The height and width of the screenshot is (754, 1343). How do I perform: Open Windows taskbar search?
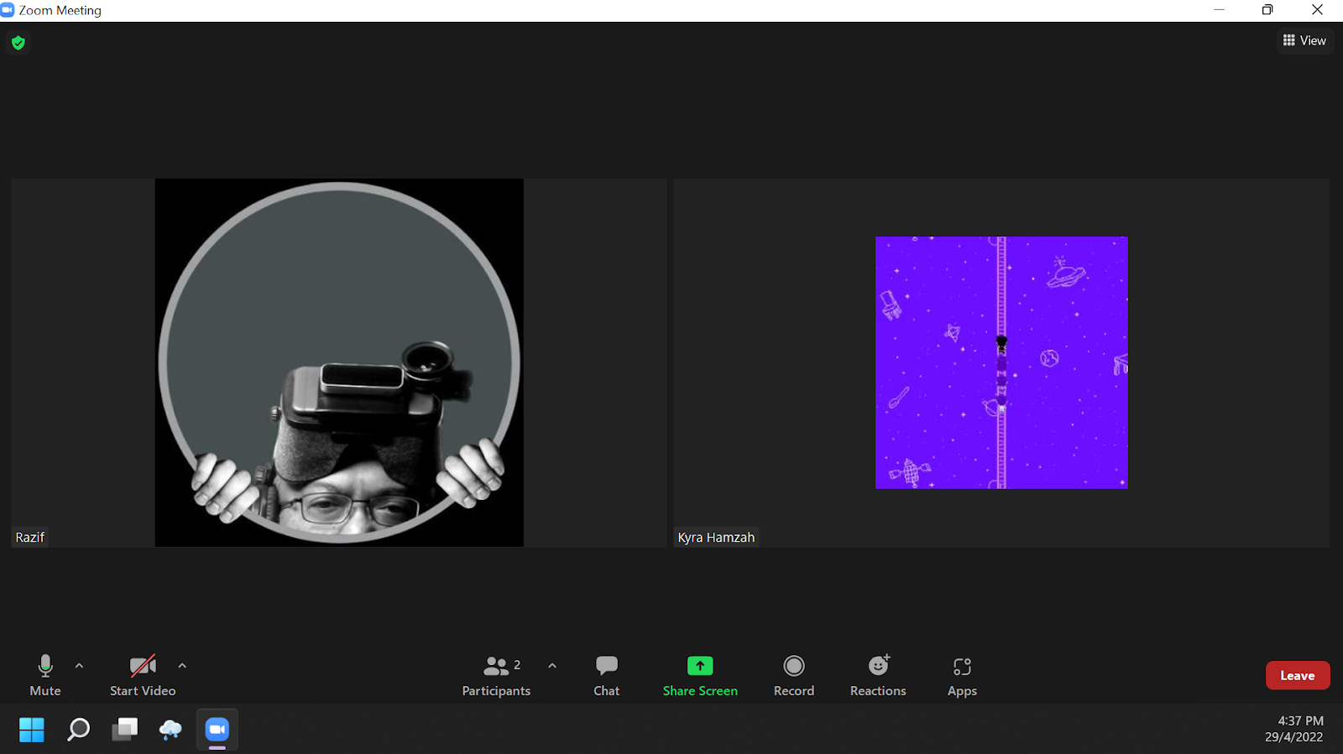(x=78, y=730)
